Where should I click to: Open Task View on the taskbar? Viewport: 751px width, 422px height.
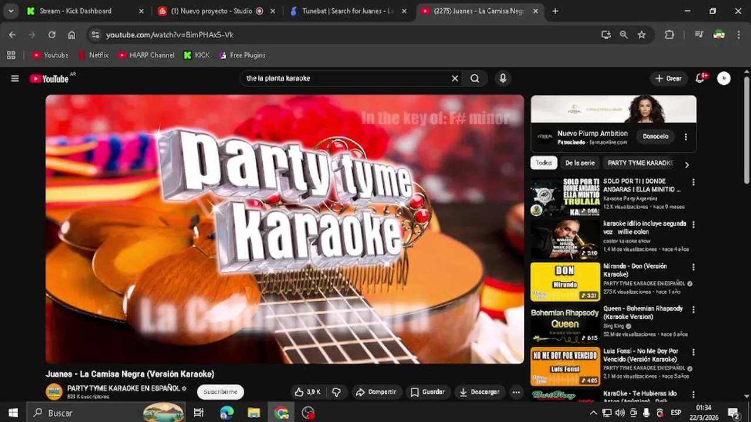[199, 413]
